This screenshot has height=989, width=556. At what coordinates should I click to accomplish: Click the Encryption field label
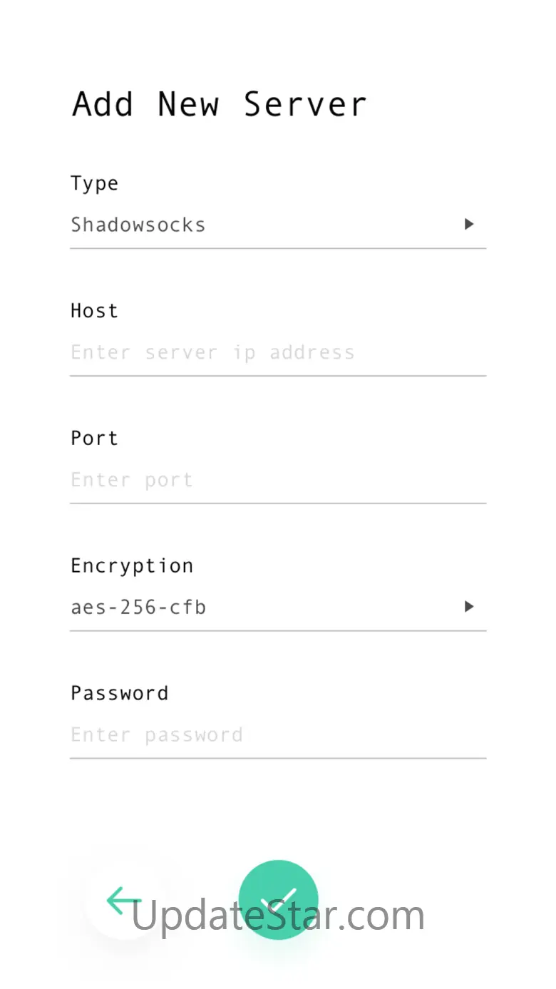coord(132,565)
